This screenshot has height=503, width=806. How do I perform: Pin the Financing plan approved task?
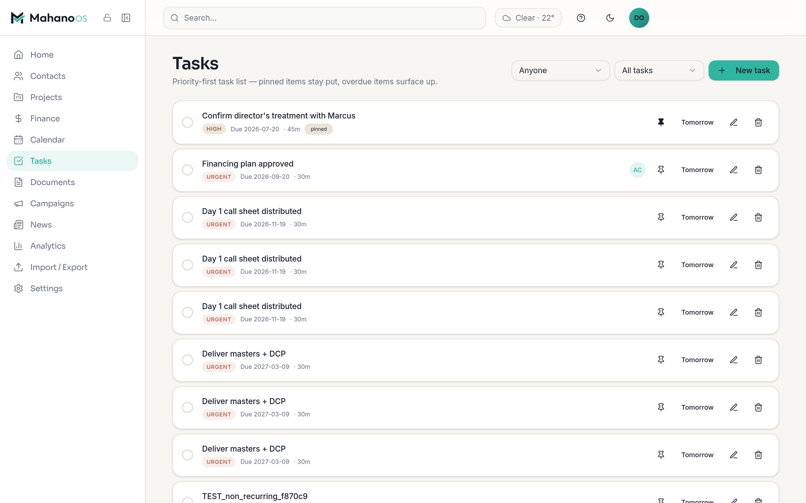click(x=661, y=170)
